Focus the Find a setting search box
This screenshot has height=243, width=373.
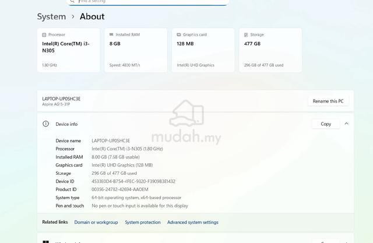point(147,2)
